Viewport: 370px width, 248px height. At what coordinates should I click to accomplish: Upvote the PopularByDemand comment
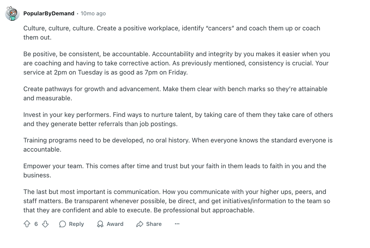click(x=27, y=224)
